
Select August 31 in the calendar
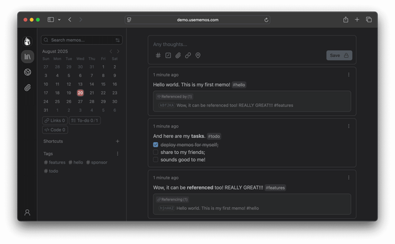click(x=46, y=110)
